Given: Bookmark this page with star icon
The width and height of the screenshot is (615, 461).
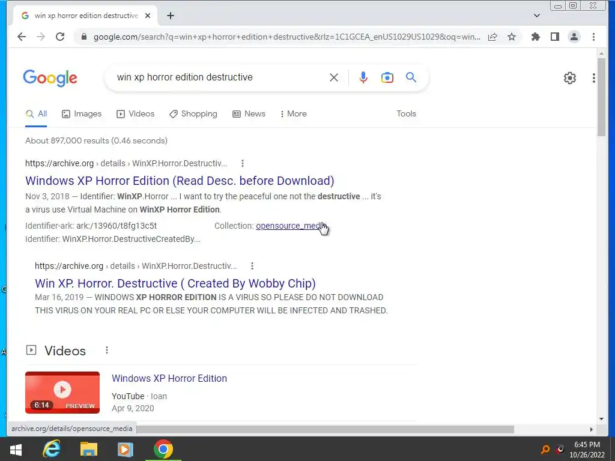Looking at the screenshot, I should coord(512,37).
